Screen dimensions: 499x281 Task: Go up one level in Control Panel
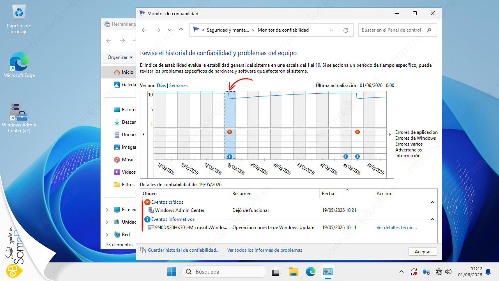coord(181,30)
